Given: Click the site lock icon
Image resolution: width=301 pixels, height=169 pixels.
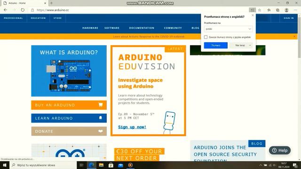Looking at the screenshot, I should tap(32, 10).
